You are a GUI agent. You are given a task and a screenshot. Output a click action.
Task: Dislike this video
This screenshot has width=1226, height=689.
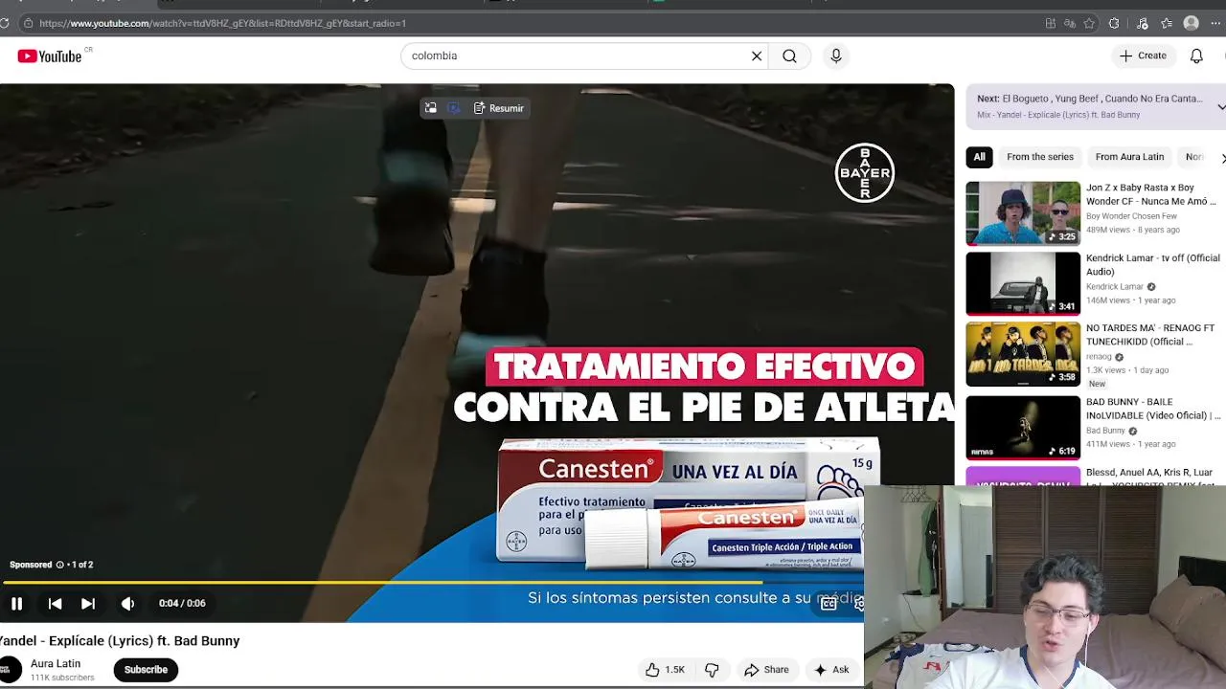[712, 670]
